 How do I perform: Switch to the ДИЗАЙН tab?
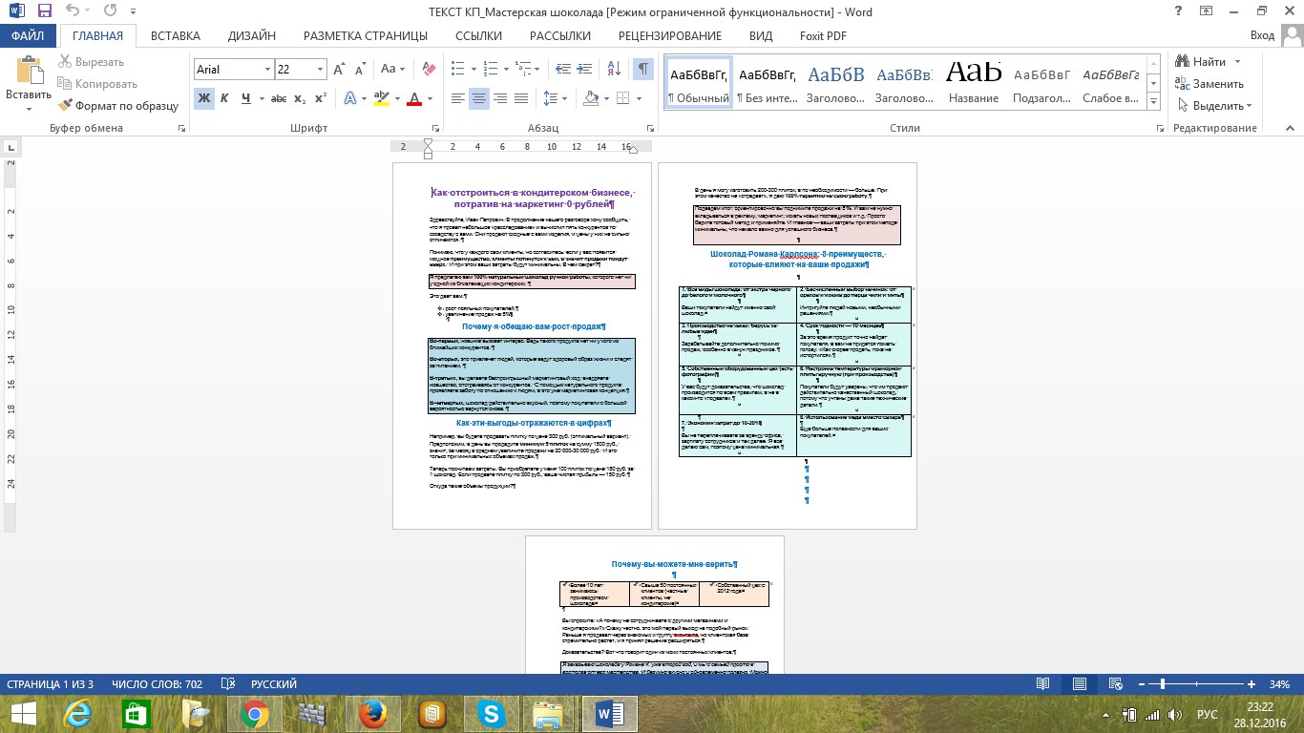tap(252, 35)
